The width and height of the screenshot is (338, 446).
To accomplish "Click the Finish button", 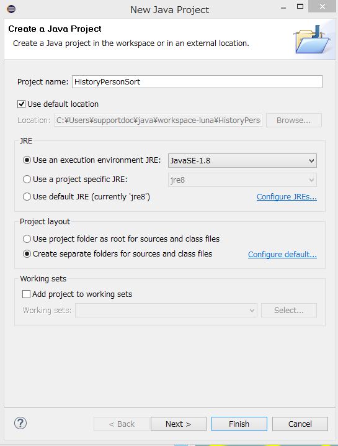I will click(x=239, y=424).
